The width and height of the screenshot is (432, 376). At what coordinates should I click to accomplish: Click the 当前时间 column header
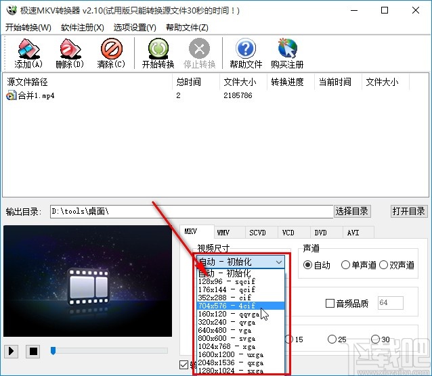[338, 82]
